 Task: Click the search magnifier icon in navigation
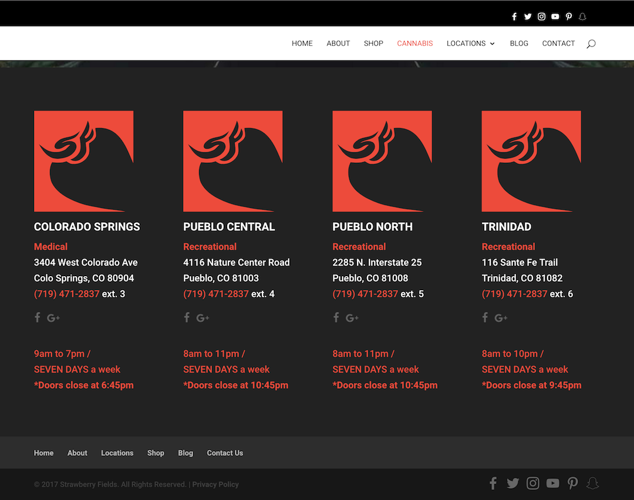(x=591, y=43)
